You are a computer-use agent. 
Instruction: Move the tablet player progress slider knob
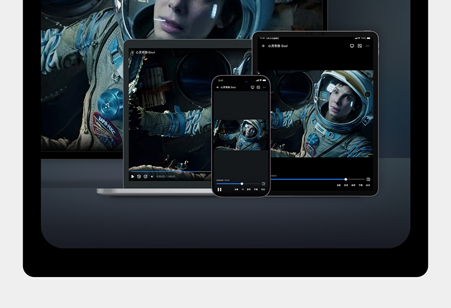coord(346,179)
